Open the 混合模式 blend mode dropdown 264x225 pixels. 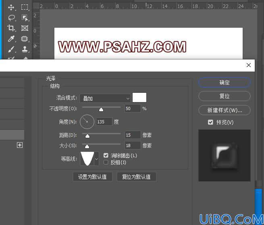click(x=105, y=98)
